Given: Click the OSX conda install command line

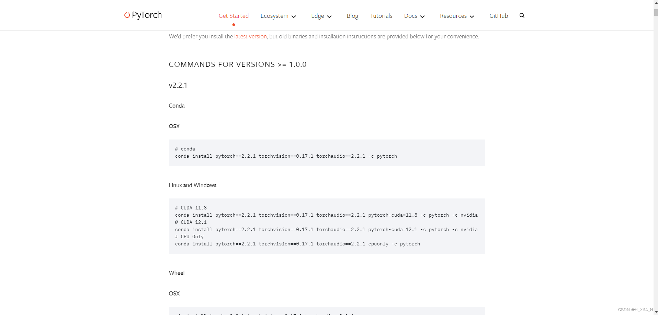Looking at the screenshot, I should point(286,156).
